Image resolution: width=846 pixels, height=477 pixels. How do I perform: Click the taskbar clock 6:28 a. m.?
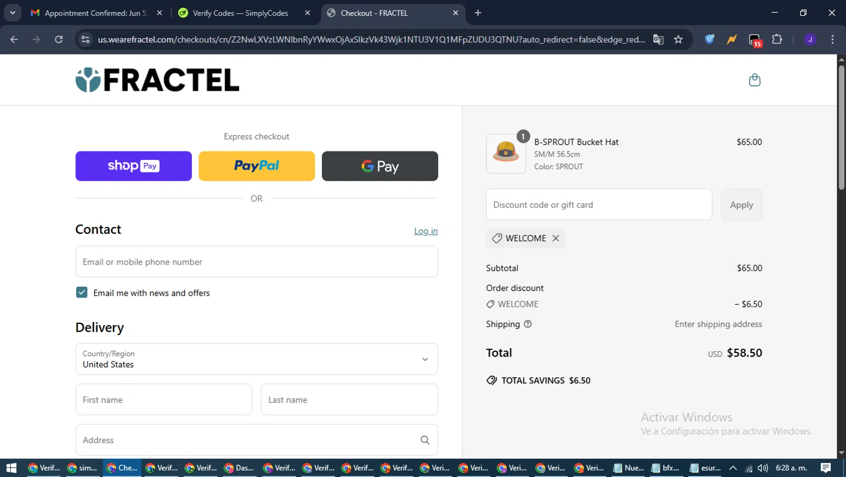point(791,468)
